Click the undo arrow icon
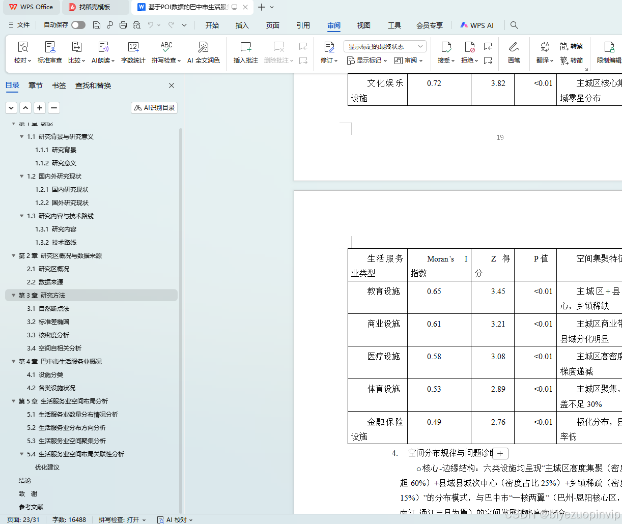Viewport: 622px width, 524px height. [151, 25]
